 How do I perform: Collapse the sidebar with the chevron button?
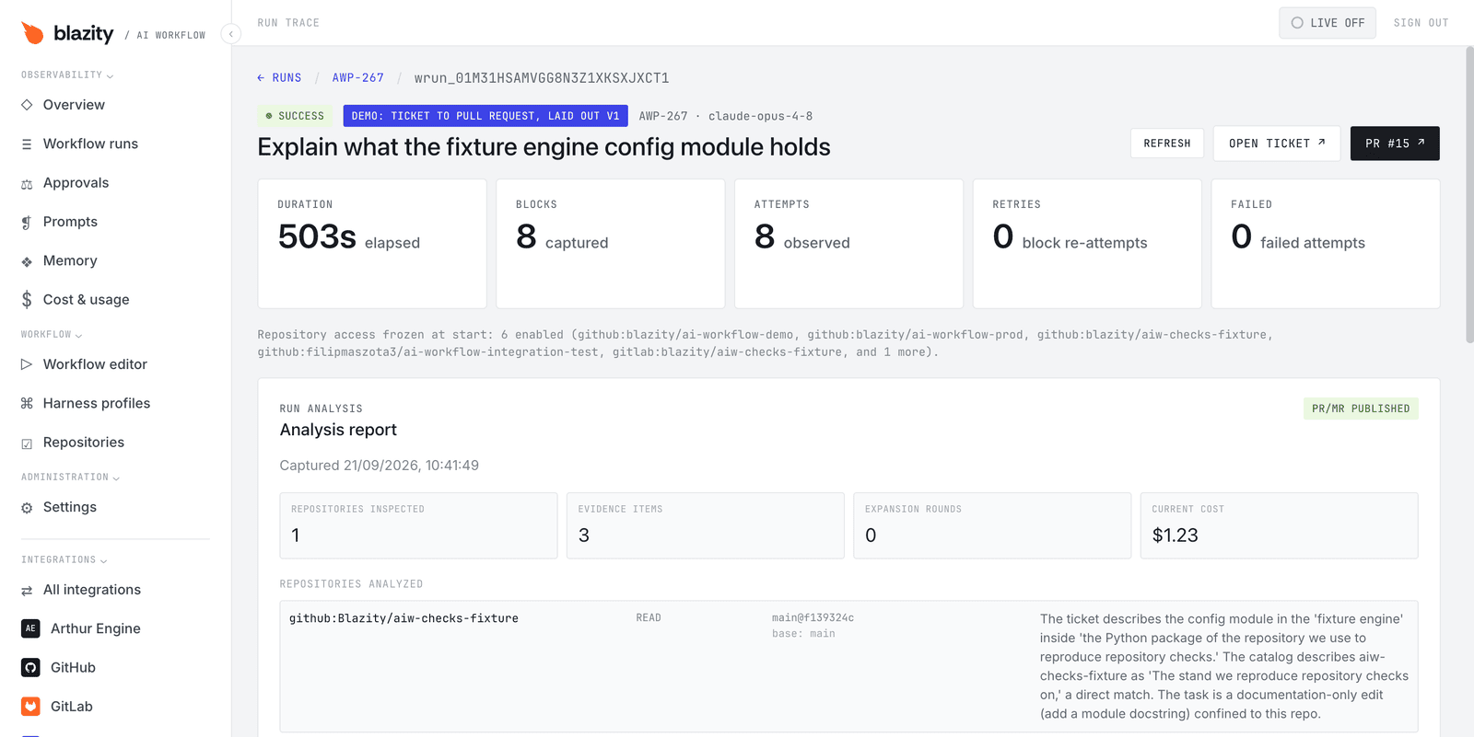(x=231, y=34)
